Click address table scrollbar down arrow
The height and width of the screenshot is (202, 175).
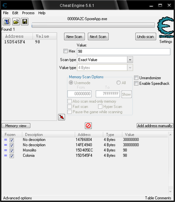170,192
